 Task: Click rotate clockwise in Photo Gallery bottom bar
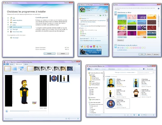click(128, 115)
